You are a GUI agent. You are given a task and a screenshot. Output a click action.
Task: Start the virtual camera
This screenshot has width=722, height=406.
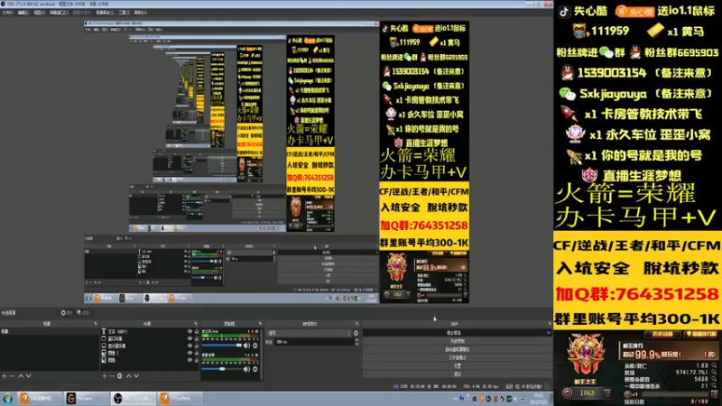click(x=458, y=349)
